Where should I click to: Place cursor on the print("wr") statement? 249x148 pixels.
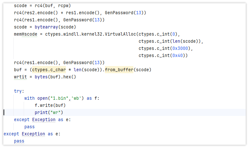coord(49,112)
